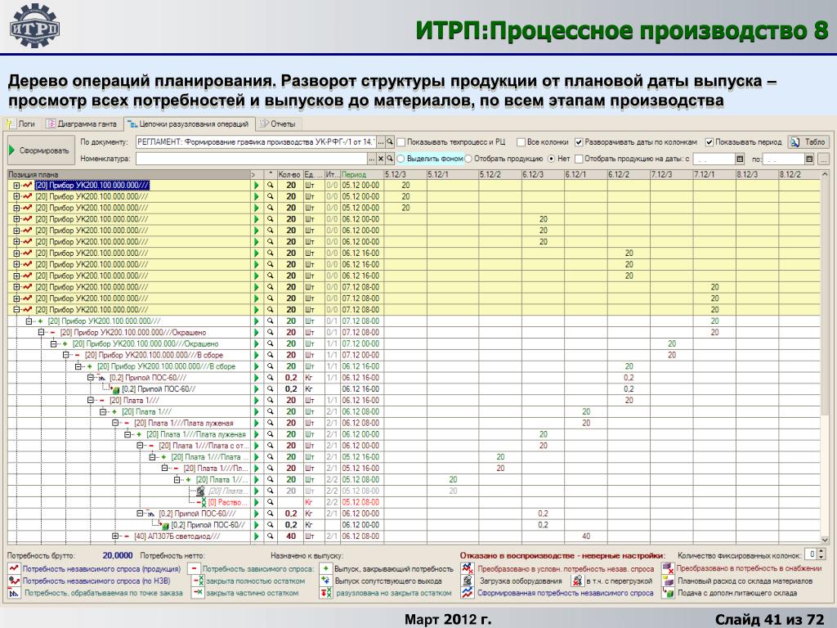Click magnifier icon next to Номенклатура field
This screenshot has height=628, width=837.
click(x=390, y=159)
